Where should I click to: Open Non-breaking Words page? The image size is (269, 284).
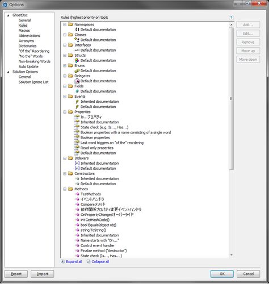[34, 61]
